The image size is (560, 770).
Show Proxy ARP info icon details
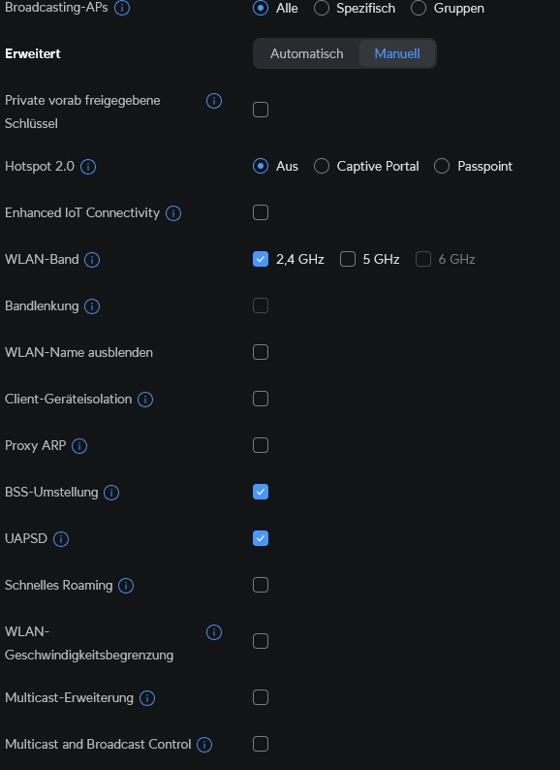pos(79,446)
